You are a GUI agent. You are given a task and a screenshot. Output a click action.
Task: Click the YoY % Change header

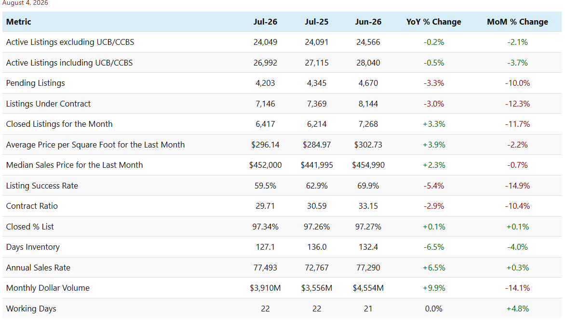(433, 22)
